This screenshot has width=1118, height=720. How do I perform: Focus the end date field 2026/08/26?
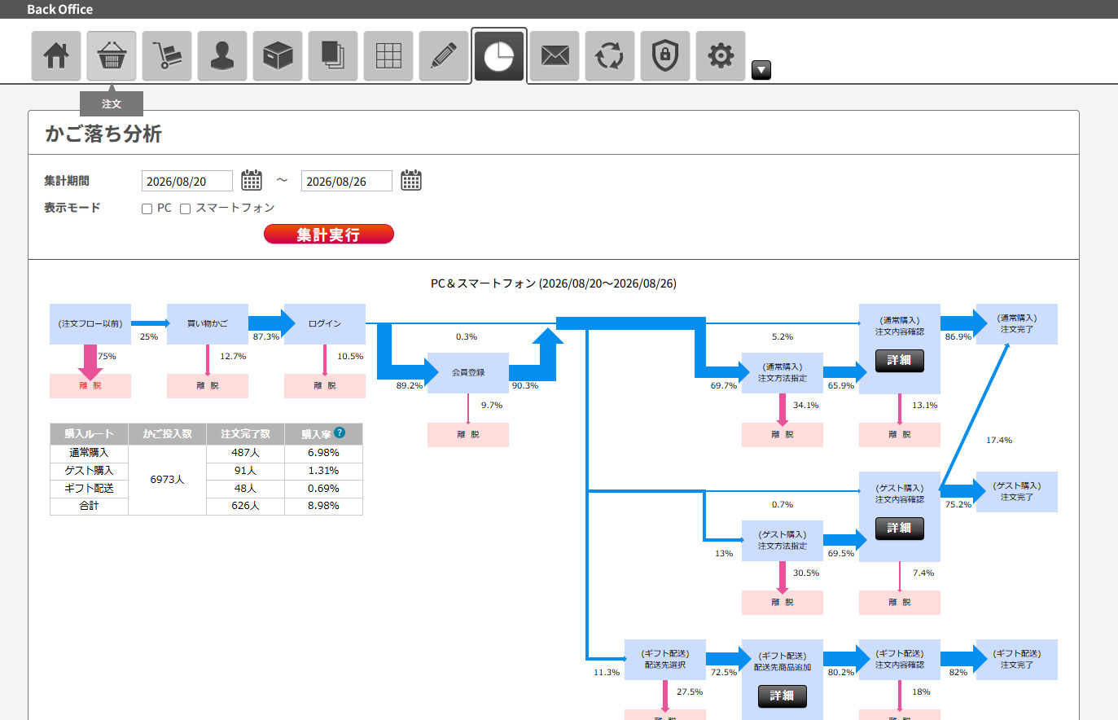coord(347,181)
